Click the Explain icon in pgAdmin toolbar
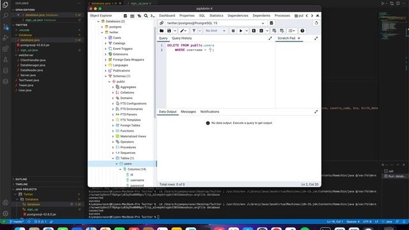 click(x=254, y=31)
